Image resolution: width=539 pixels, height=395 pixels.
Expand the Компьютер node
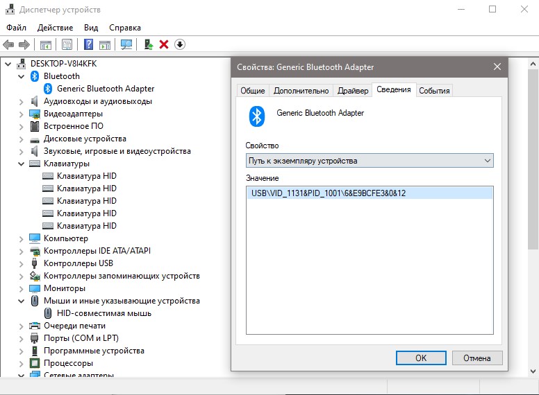pos(22,239)
